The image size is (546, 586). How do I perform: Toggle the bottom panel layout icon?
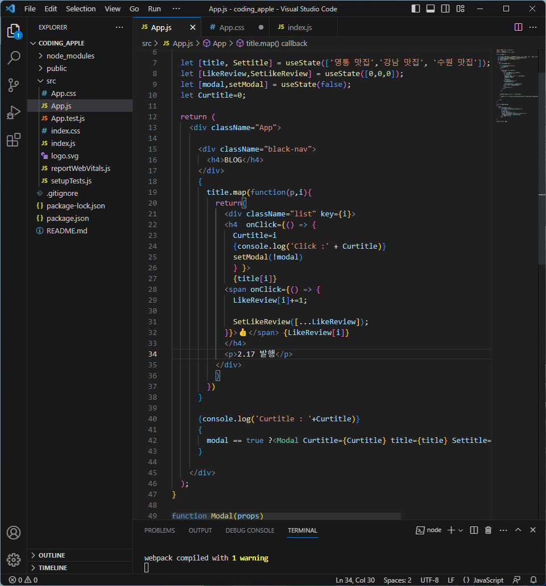pyautogui.click(x=431, y=9)
